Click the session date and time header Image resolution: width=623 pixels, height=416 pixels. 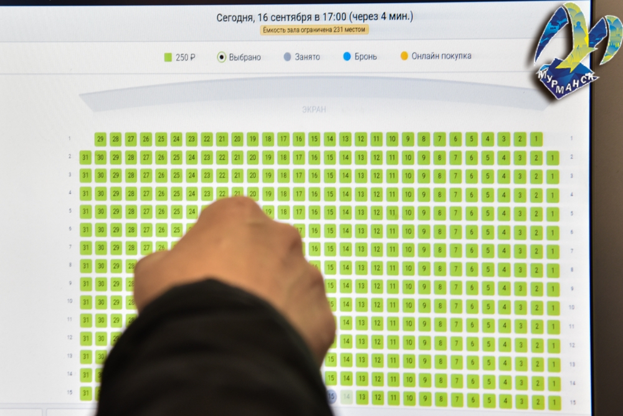315,17
